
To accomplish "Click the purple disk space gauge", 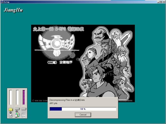I will click(24, 97).
